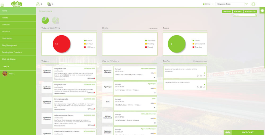Click the play arrow on the Clohc visitor card

click(155, 108)
